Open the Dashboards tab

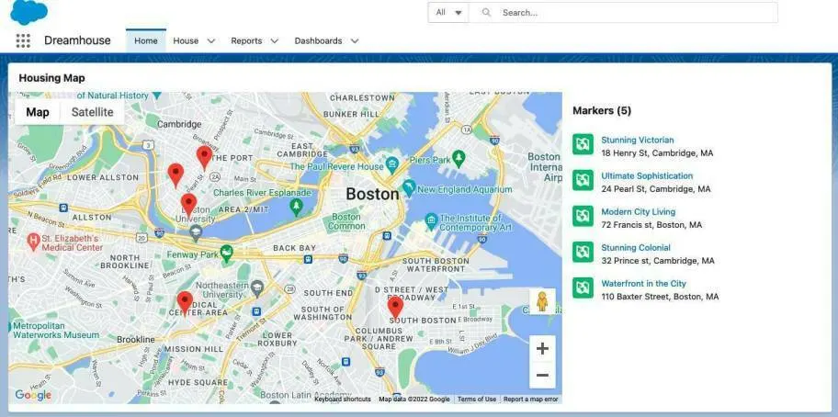coord(318,40)
